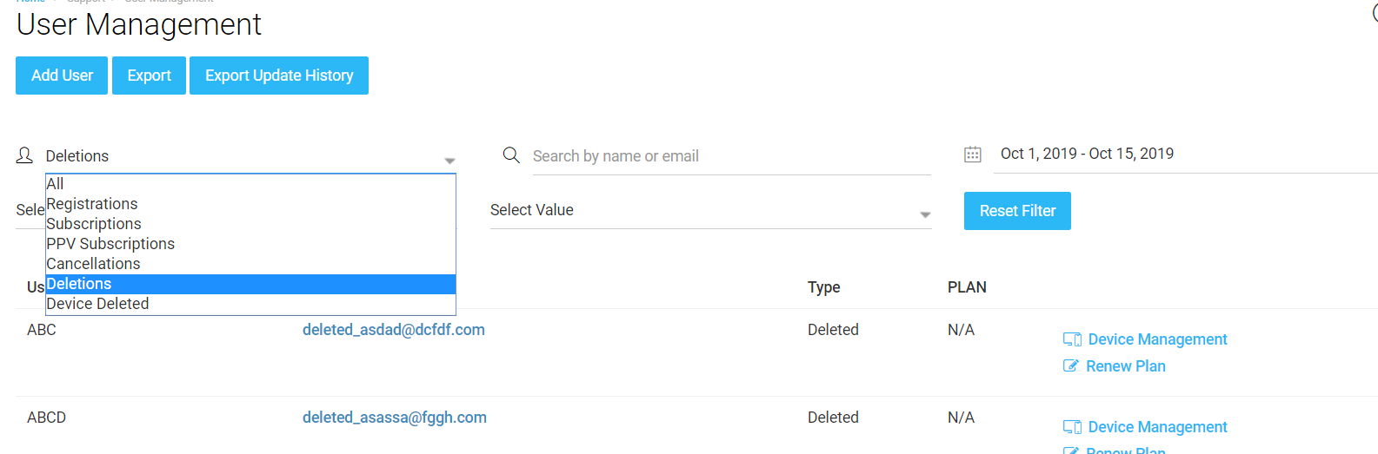The height and width of the screenshot is (454, 1378).
Task: Choose Cancellations in the dropdown list
Action: tap(250, 264)
